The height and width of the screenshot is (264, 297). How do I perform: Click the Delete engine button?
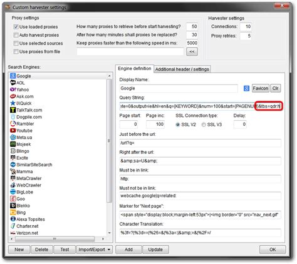[41, 250]
